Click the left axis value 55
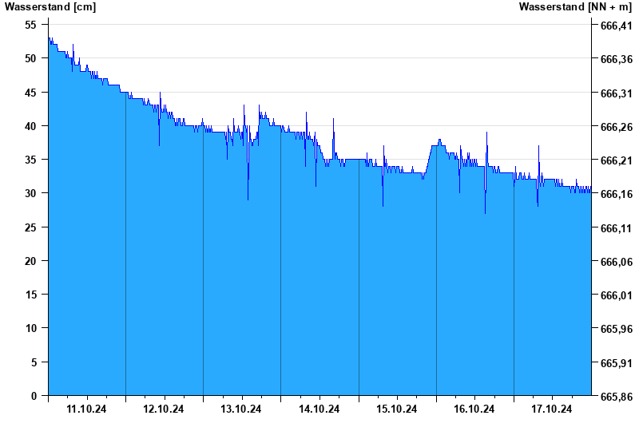This screenshot has height=439, width=639. (x=30, y=26)
